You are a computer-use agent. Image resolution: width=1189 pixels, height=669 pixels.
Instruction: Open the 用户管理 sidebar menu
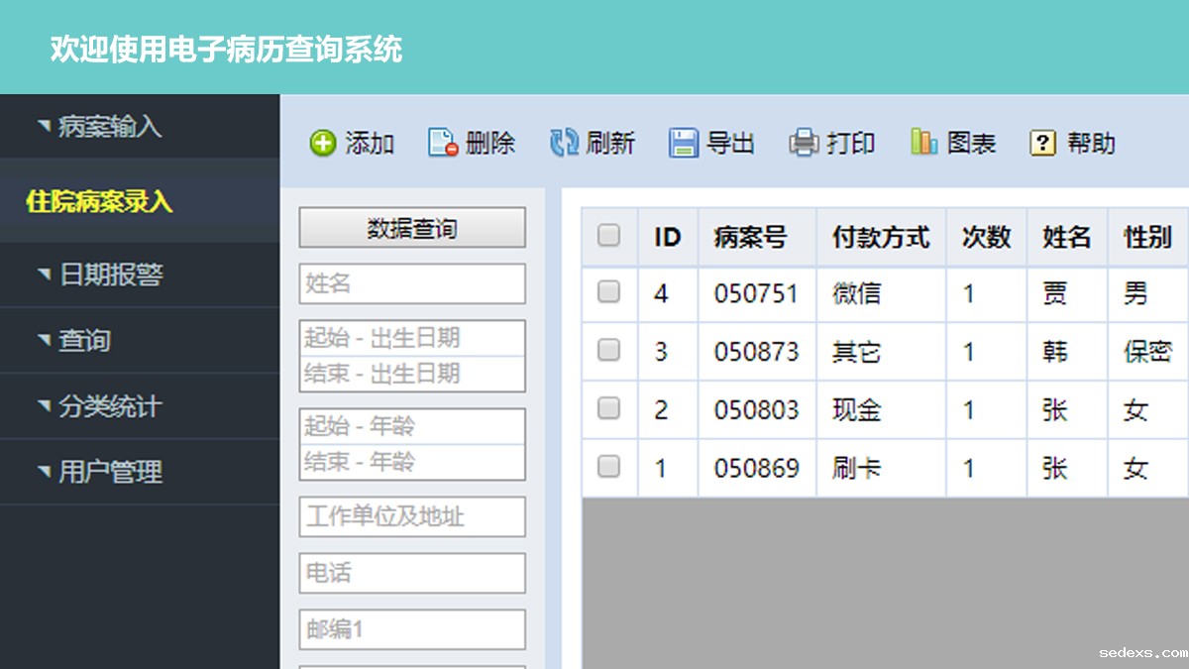pyautogui.click(x=99, y=473)
